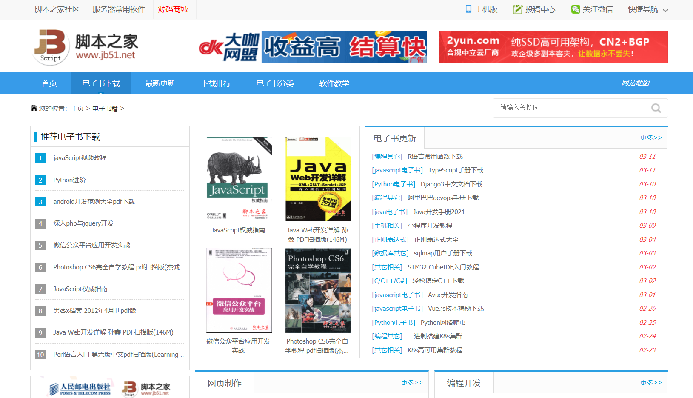Image resolution: width=693 pixels, height=398 pixels.
Task: Open 微信公众平台应用开发实战 book cover
Action: click(x=239, y=290)
